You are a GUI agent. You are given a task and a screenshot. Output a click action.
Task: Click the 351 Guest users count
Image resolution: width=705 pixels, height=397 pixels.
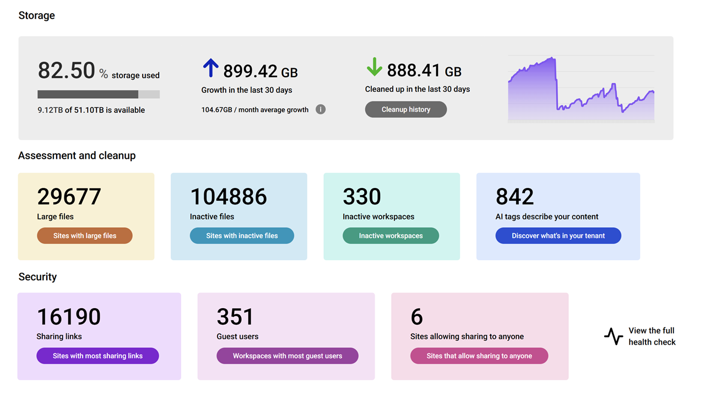point(235,316)
